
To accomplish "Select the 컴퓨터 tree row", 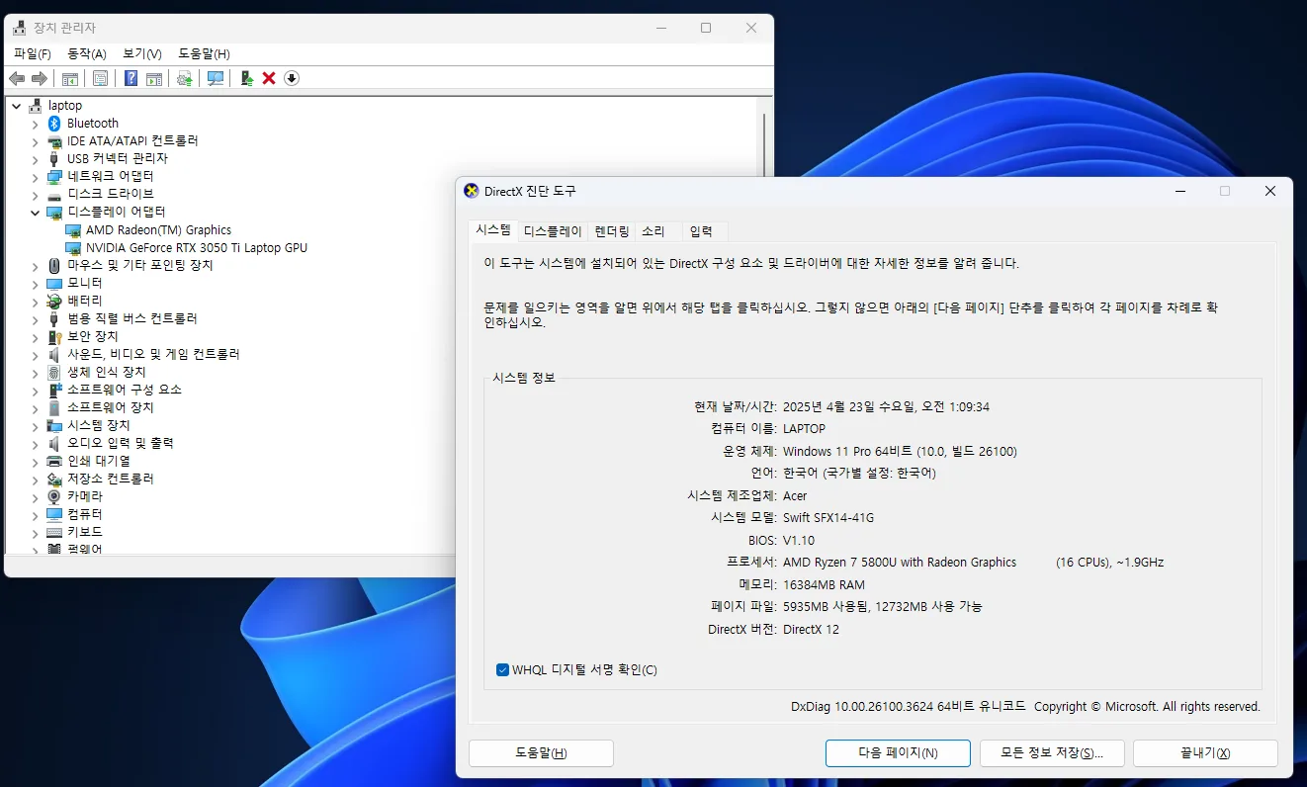I will pyautogui.click(x=85, y=514).
